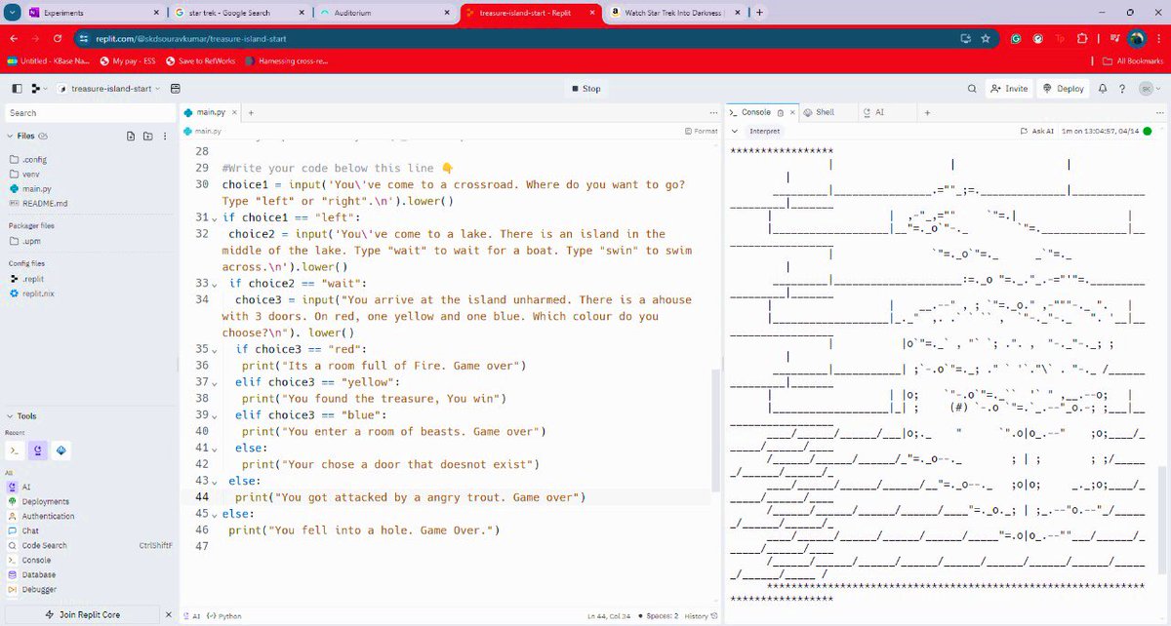
Task: Expand the treasure-island-start project dropdown
Action: tap(157, 88)
